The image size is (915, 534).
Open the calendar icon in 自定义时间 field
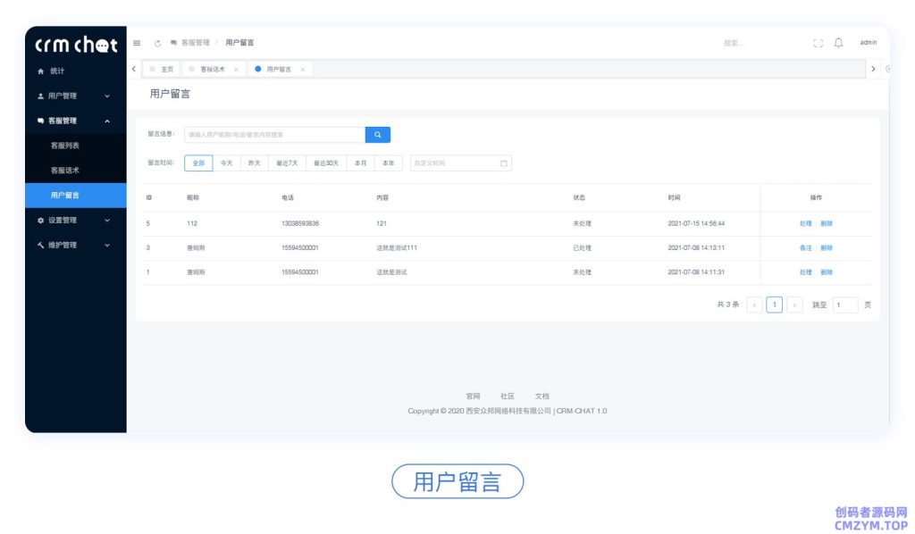(502, 163)
